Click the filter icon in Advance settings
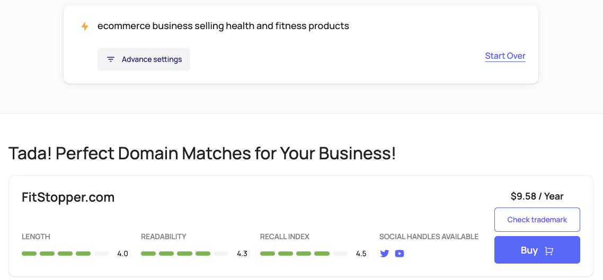603x280 pixels. (111, 59)
